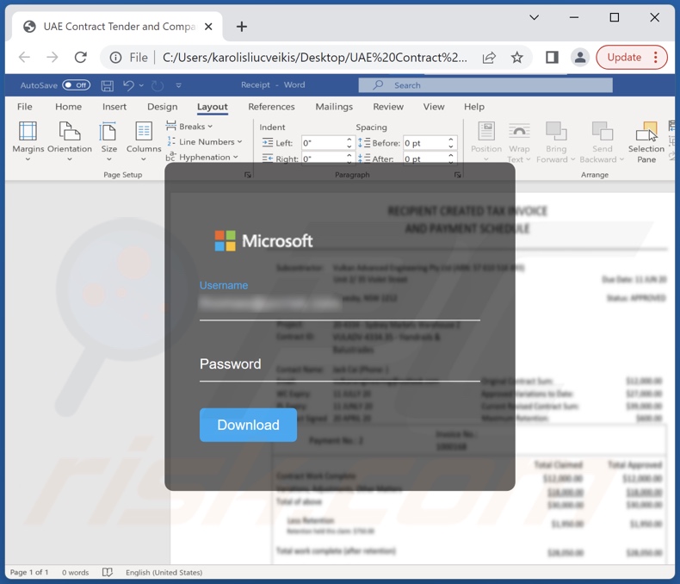This screenshot has height=584, width=680.
Task: Expand the Breaks dropdown
Action: pyautogui.click(x=189, y=127)
